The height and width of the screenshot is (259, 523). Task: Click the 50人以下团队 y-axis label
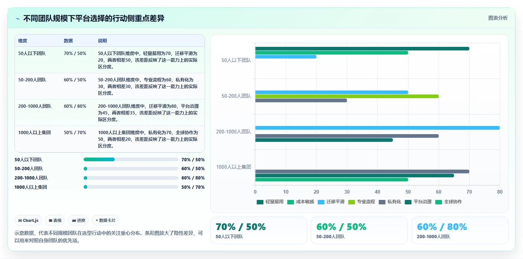[236, 60]
